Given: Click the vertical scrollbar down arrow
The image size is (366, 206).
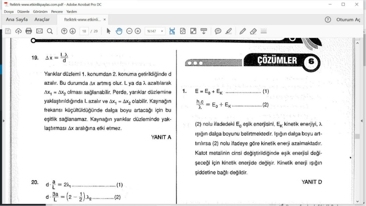Looking at the screenshot, I should coord(357,201).
